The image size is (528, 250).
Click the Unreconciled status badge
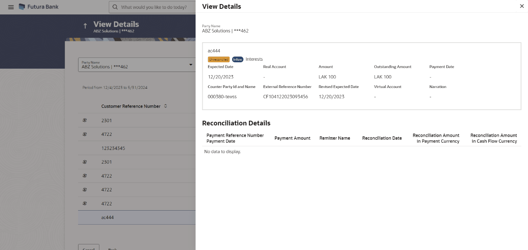(219, 59)
